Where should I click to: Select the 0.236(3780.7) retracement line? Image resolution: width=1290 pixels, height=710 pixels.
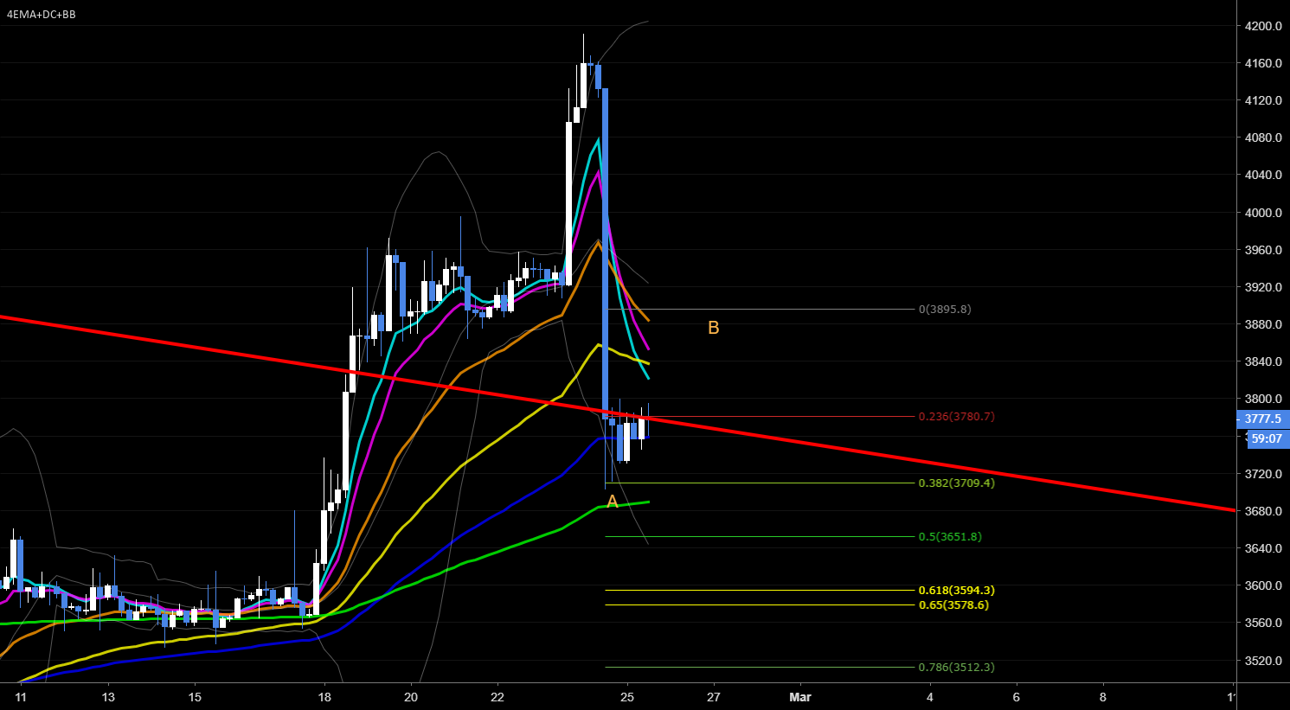click(779, 417)
